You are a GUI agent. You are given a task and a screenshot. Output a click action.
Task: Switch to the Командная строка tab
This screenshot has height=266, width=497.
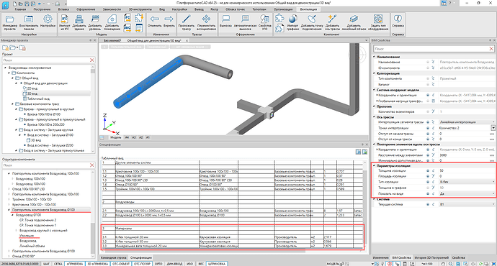point(114,257)
